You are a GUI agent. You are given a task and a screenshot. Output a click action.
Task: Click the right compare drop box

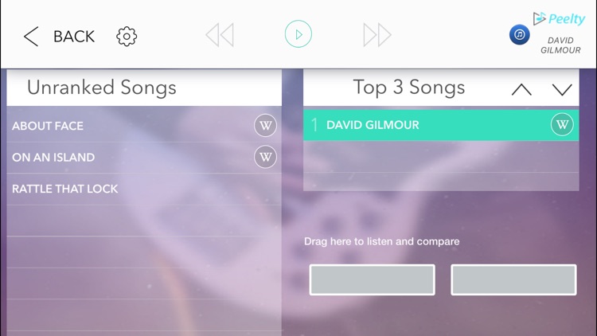coord(513,279)
